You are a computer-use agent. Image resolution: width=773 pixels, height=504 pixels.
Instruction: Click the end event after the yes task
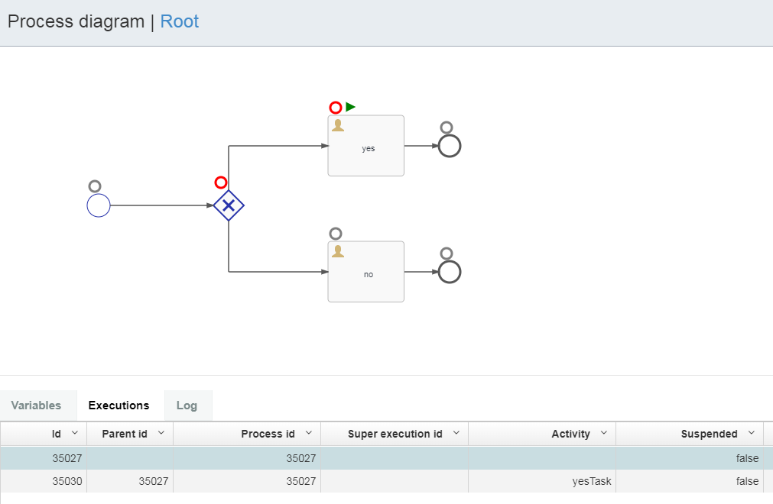[450, 146]
